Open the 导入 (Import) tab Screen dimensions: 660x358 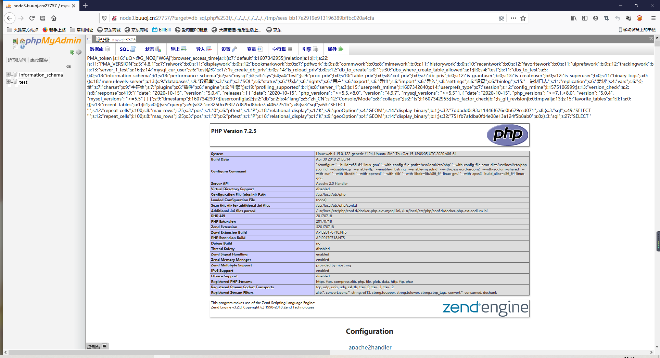(x=204, y=49)
